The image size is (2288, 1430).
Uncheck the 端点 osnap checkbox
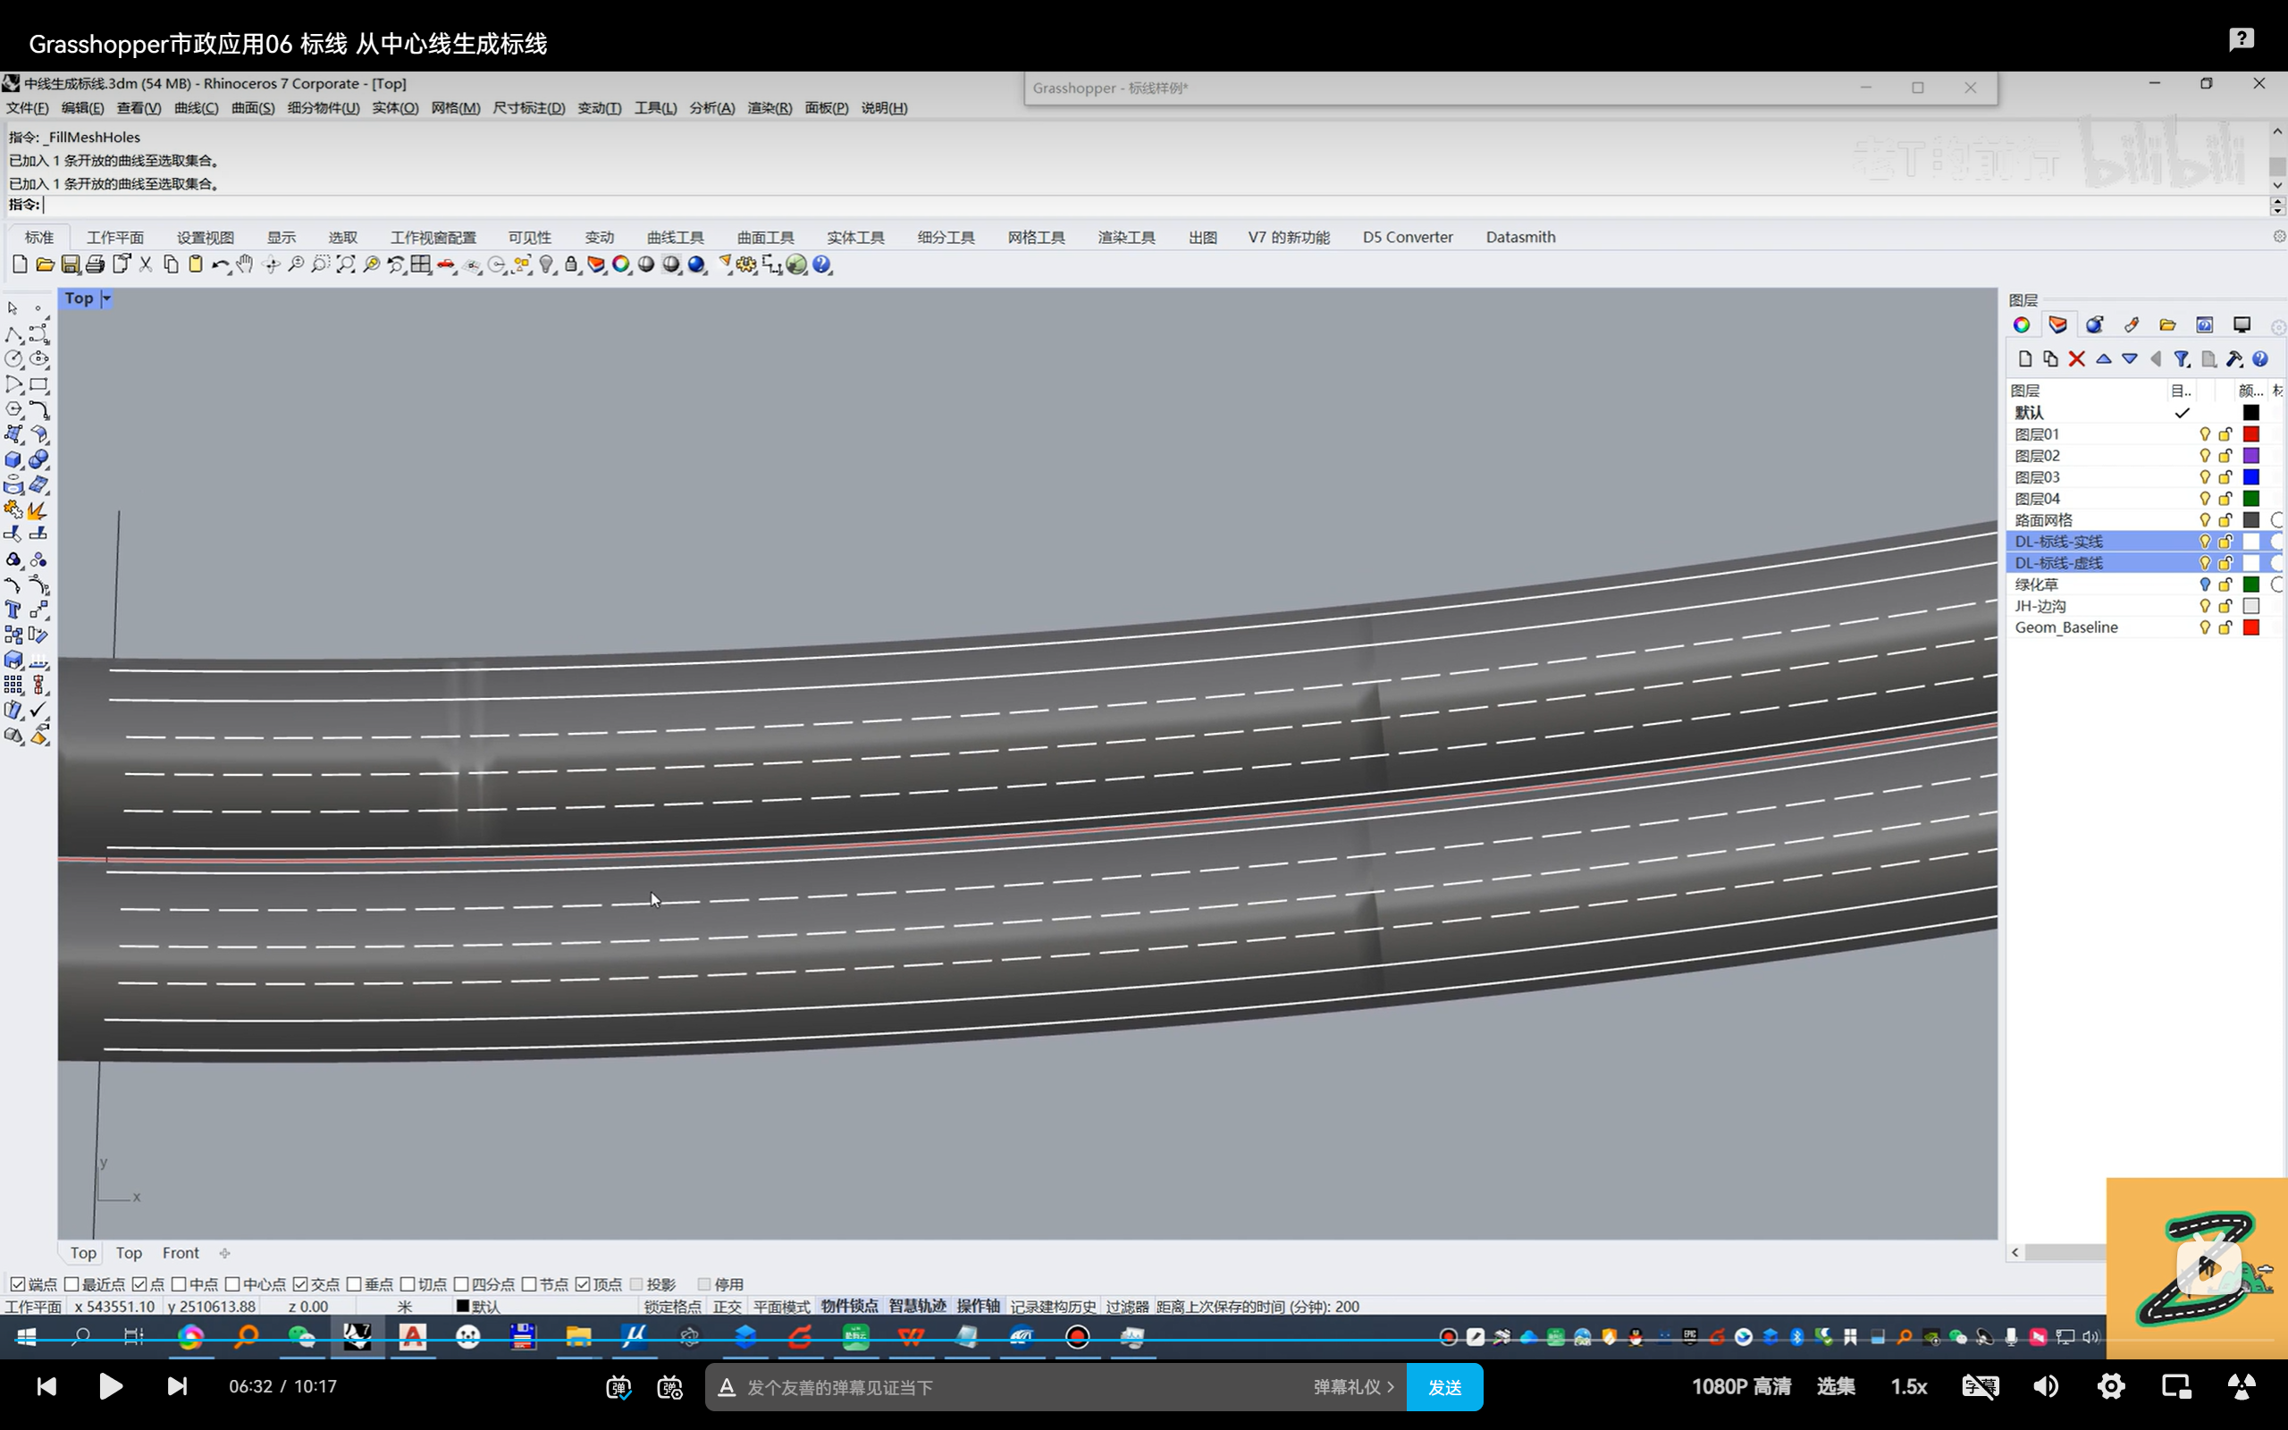coord(18,1283)
